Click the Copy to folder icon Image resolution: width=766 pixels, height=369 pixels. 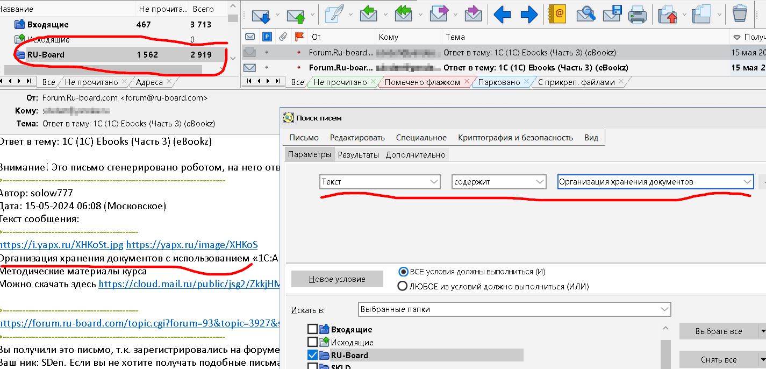(x=702, y=14)
